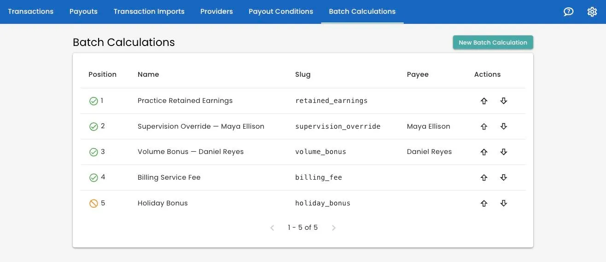Move Supervision Override row up
This screenshot has width=606, height=262.
pos(484,126)
